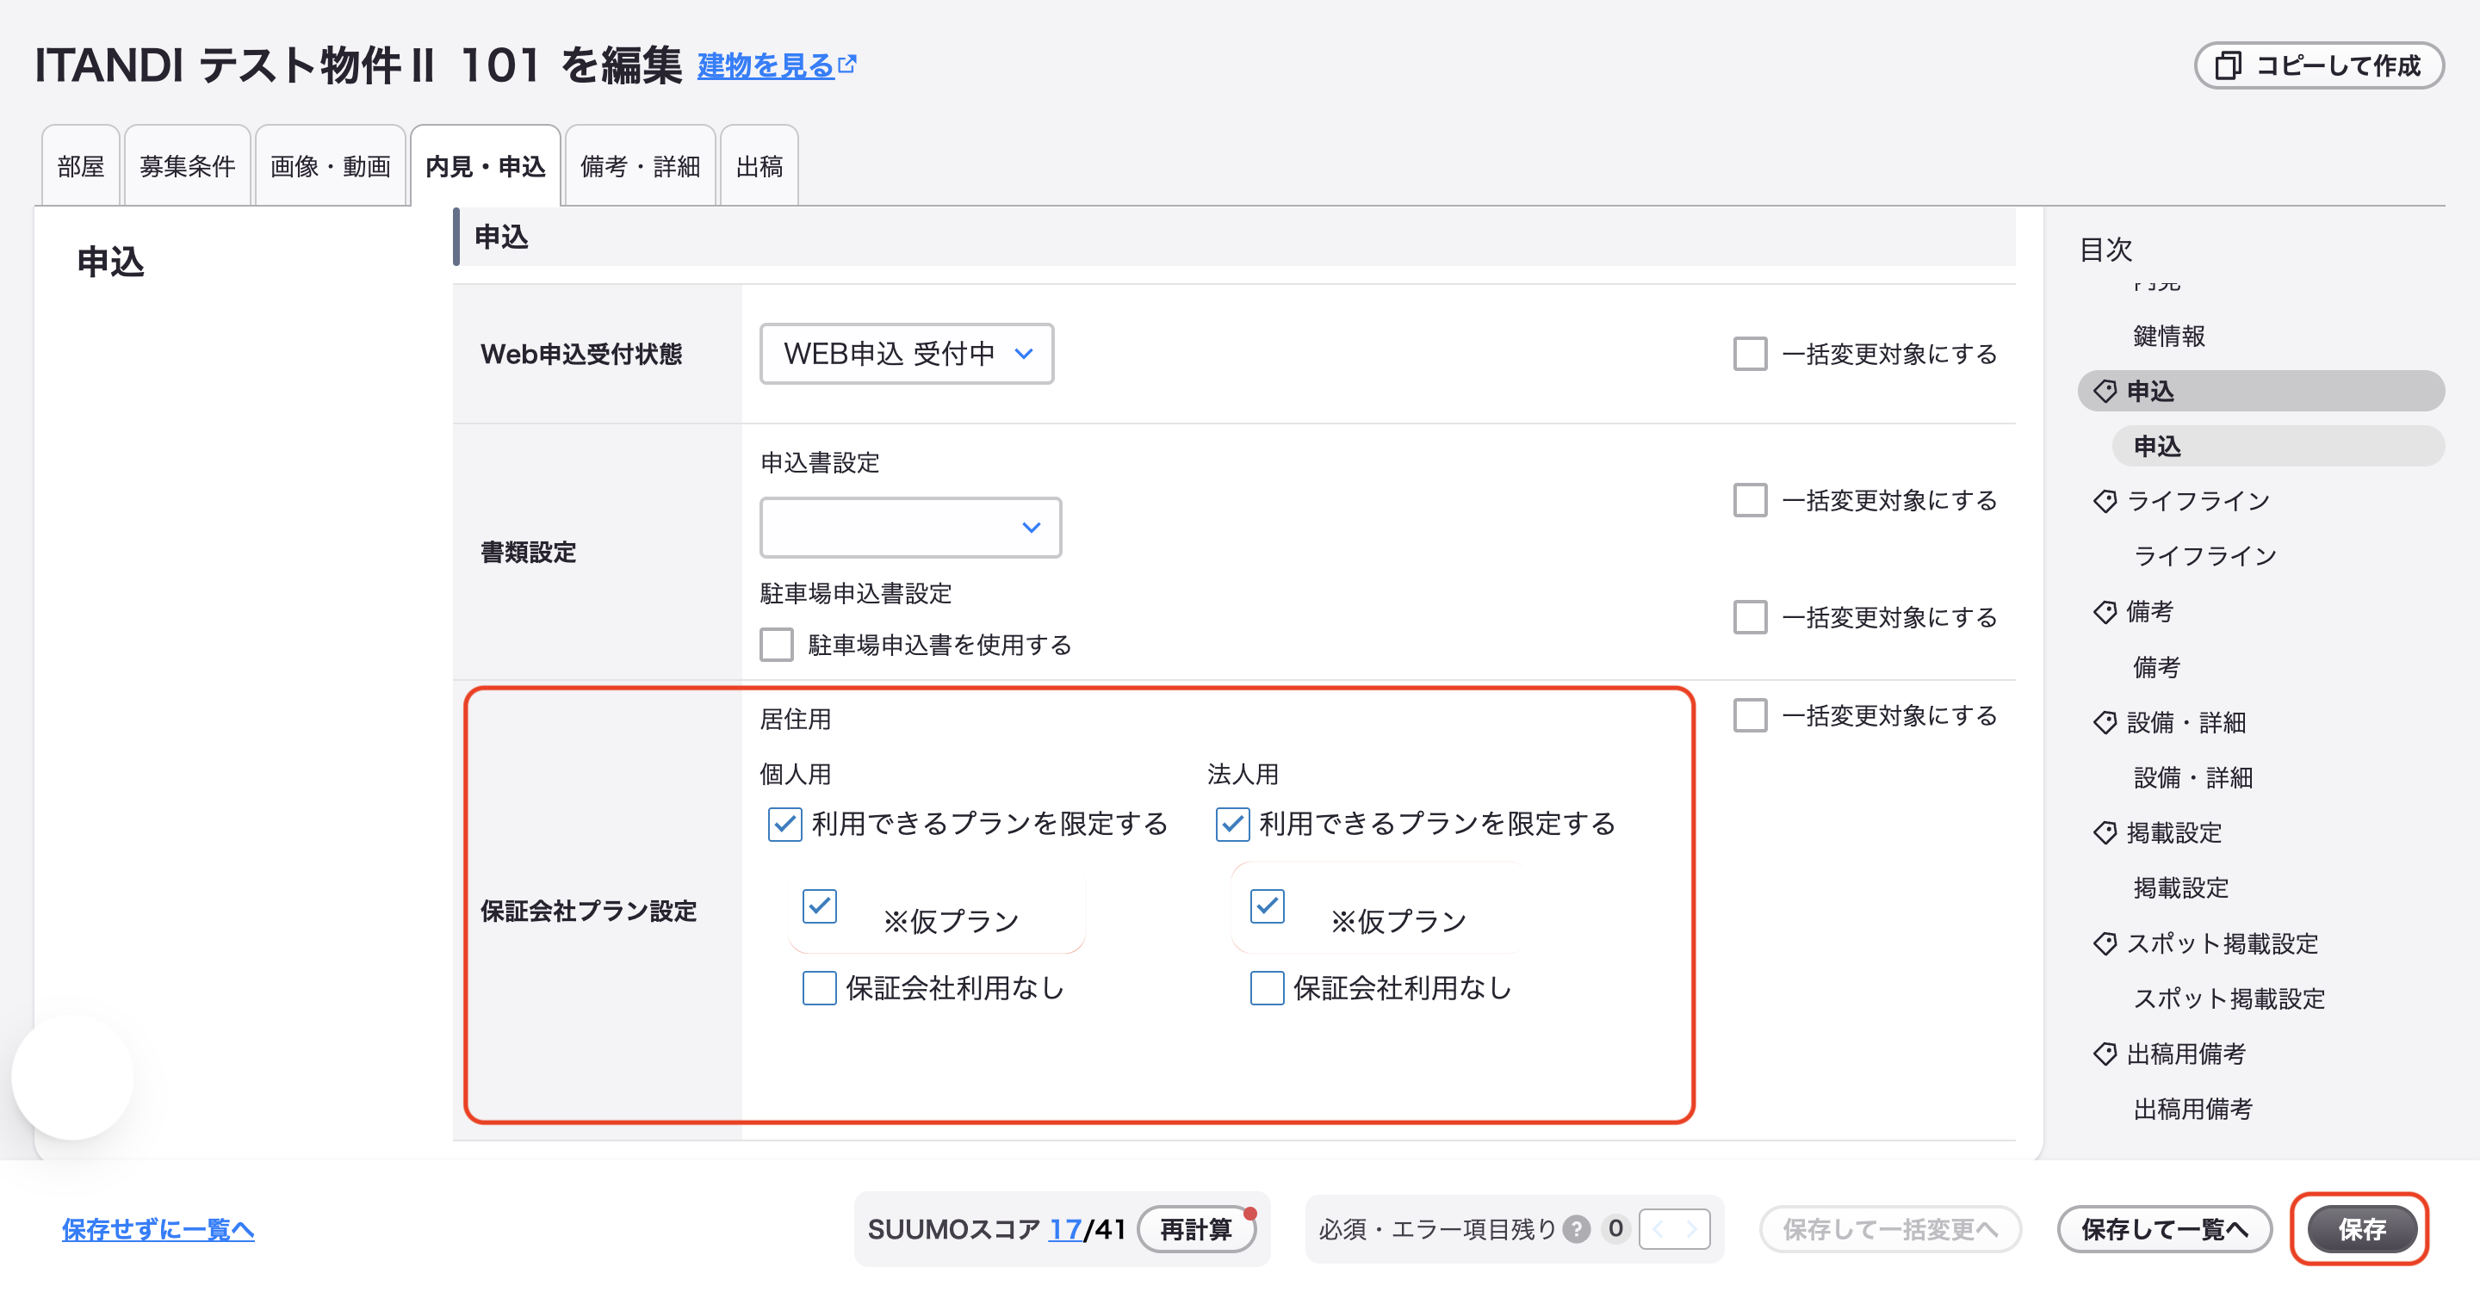Screen dimensions: 2480x1298
Task: Click the help question mark icon near 必須・エラー項目残り
Action: 1576,1229
